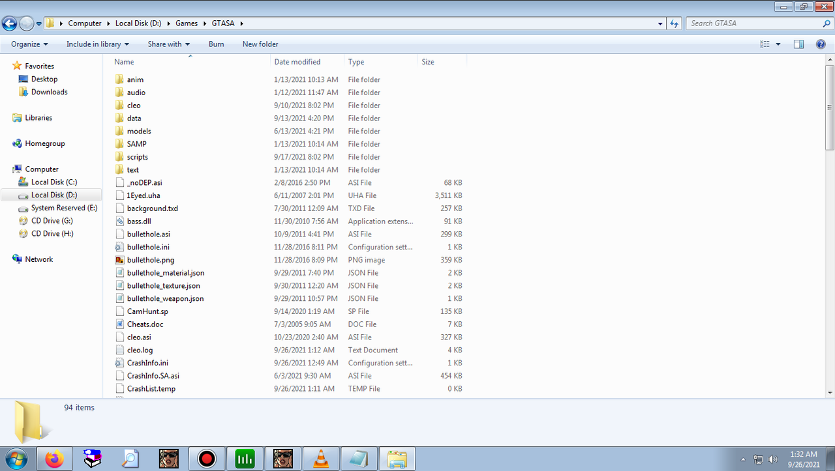Select the bass.dll file icon
835x471 pixels.
(x=119, y=221)
